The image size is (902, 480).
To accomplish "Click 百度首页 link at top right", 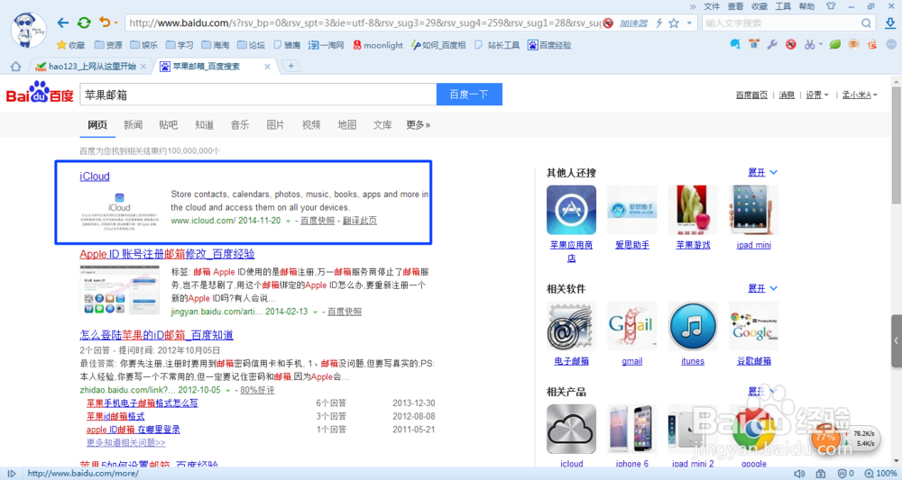I will tap(751, 95).
